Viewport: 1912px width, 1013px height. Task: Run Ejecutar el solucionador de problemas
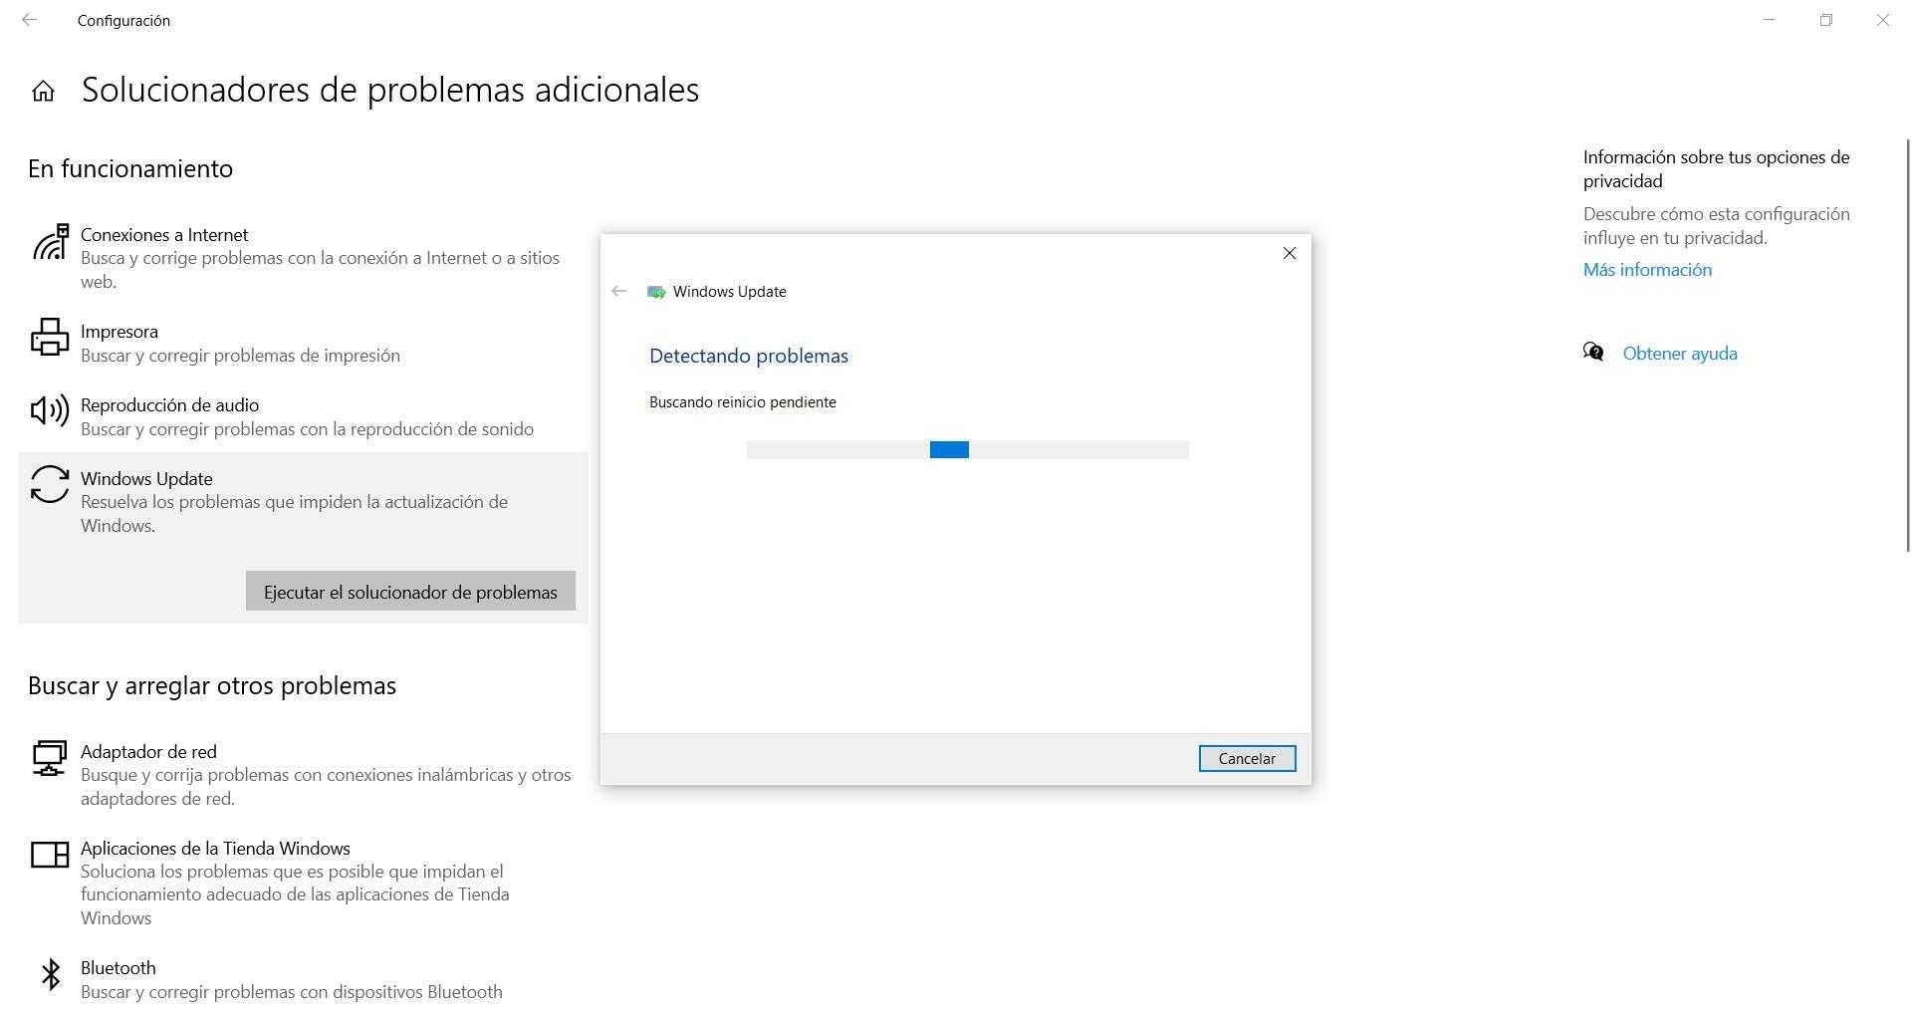click(x=410, y=592)
